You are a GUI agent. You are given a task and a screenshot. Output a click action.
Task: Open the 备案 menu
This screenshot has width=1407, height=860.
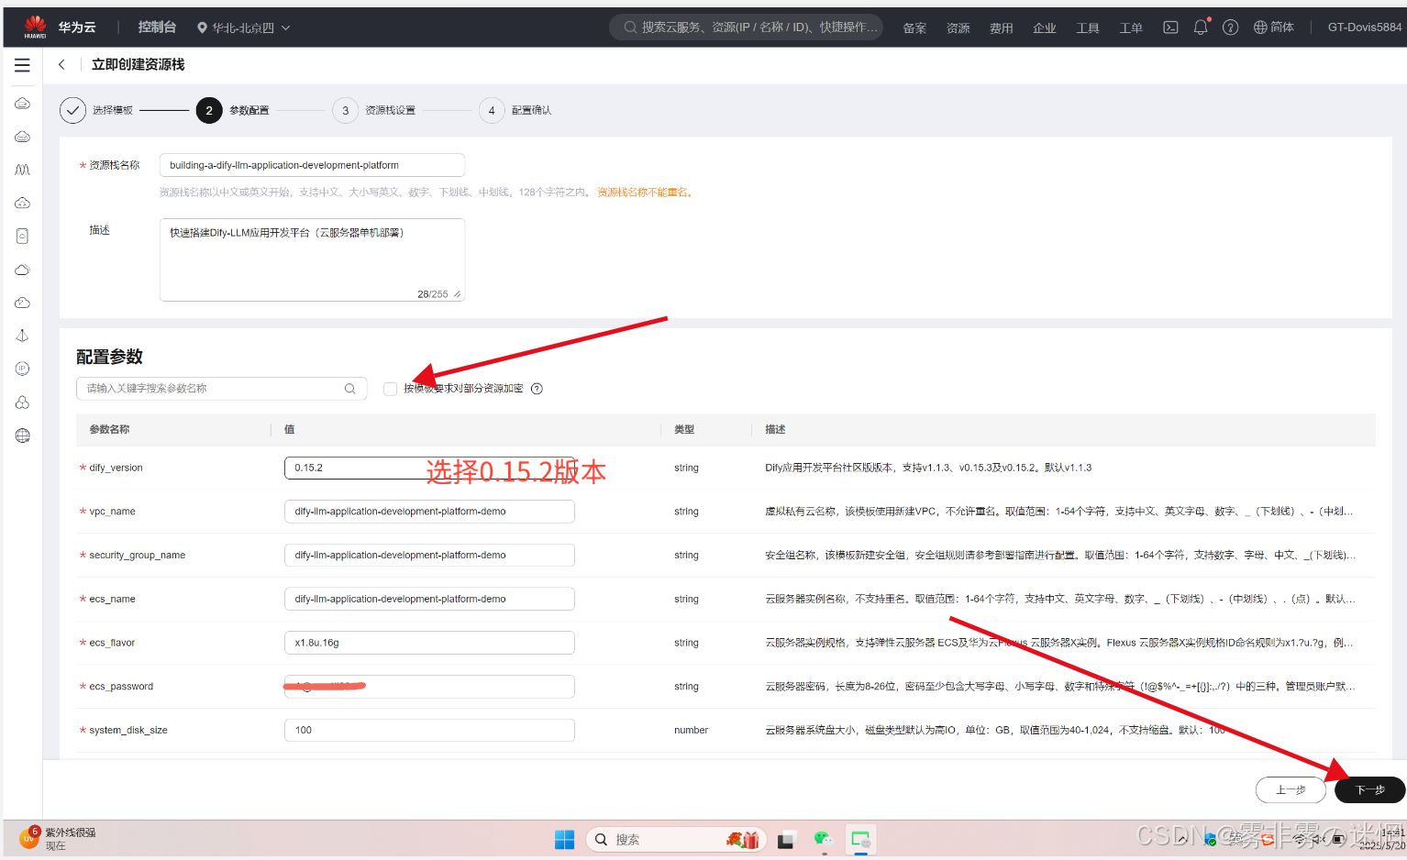[x=914, y=28]
